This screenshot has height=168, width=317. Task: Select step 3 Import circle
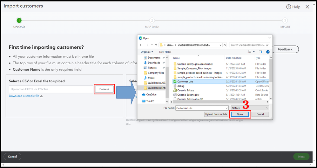[285, 20]
